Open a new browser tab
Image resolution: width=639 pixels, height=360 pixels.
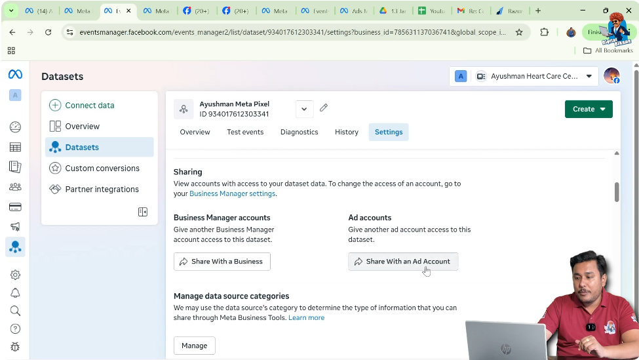tap(538, 11)
